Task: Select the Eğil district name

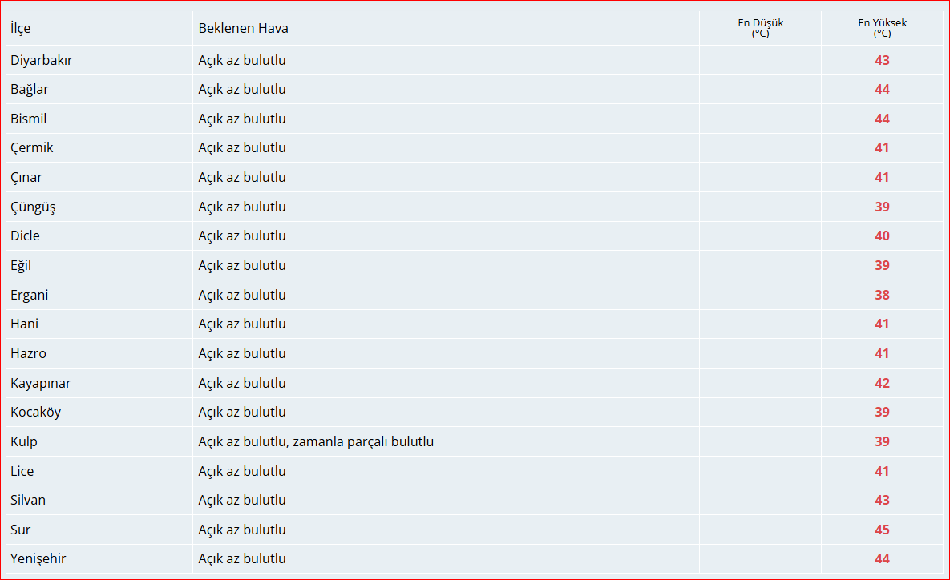Action: 21,265
